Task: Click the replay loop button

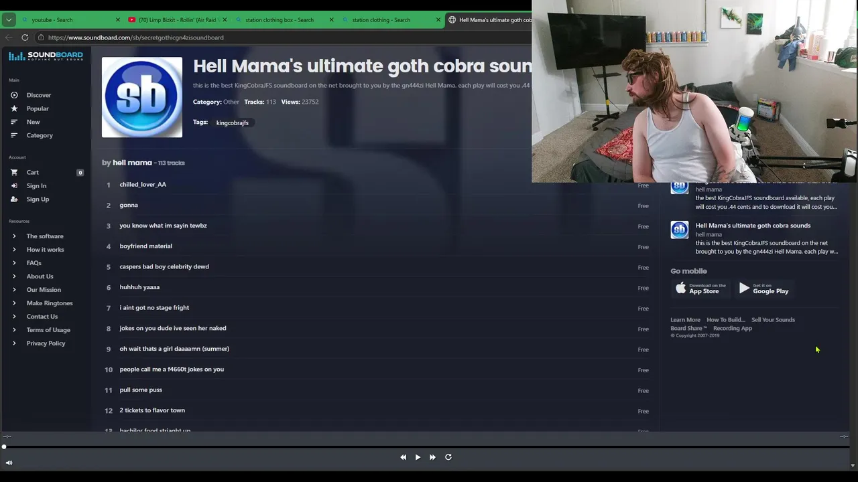Action: click(x=448, y=457)
